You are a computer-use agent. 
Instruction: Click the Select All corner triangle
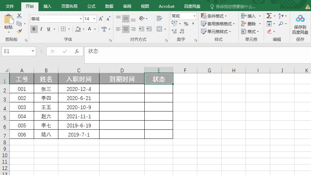6,70
